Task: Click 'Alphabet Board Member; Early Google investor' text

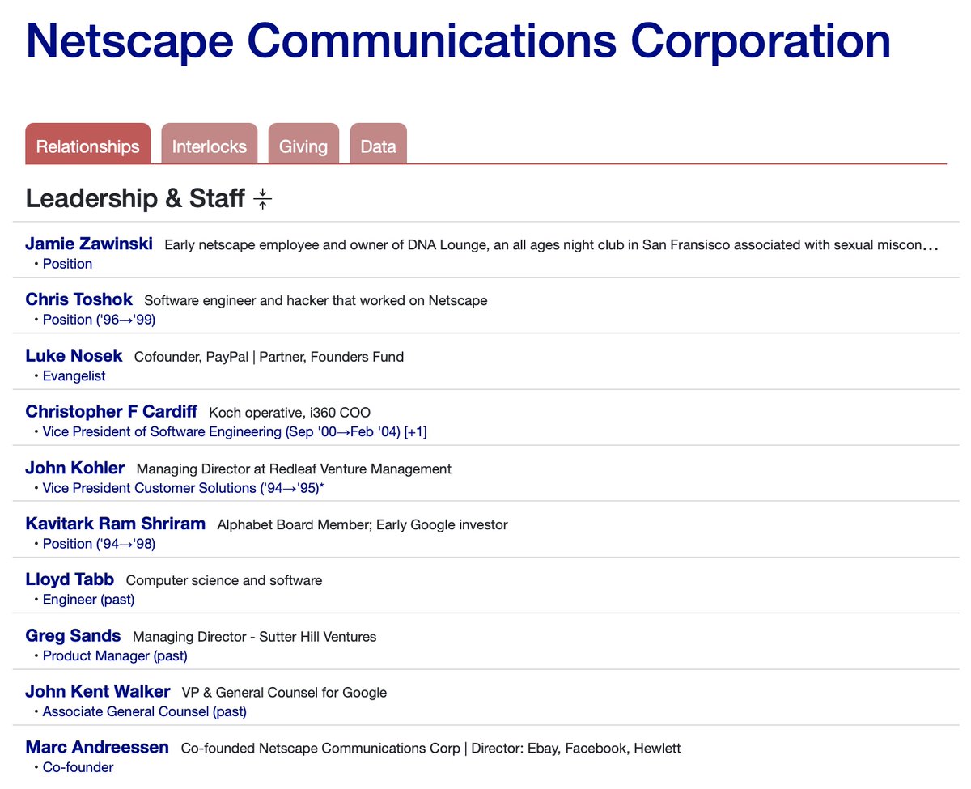Action: (363, 525)
